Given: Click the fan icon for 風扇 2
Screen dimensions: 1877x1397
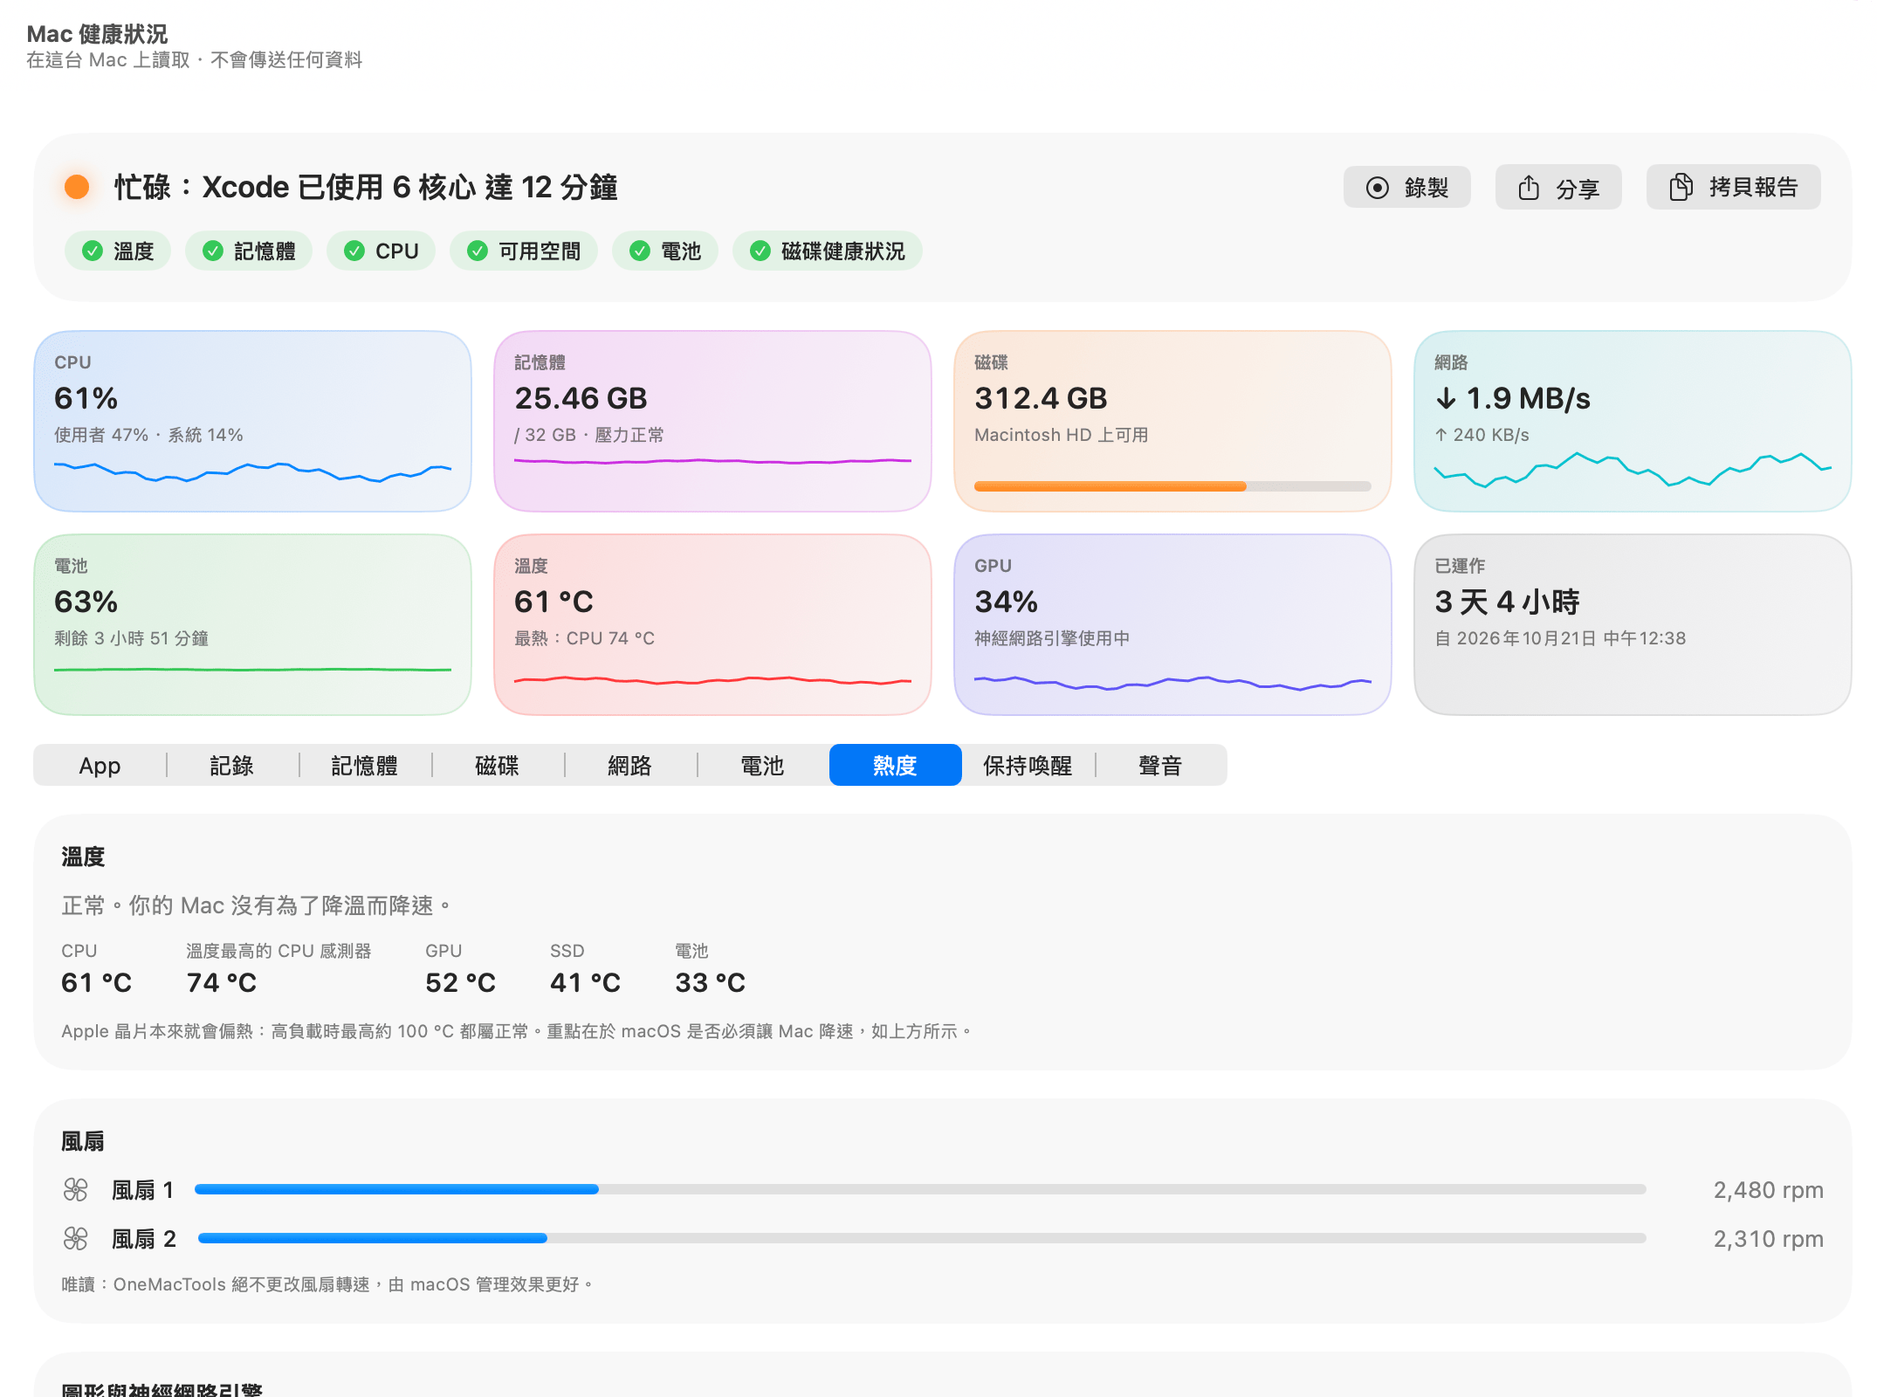Looking at the screenshot, I should pyautogui.click(x=76, y=1238).
